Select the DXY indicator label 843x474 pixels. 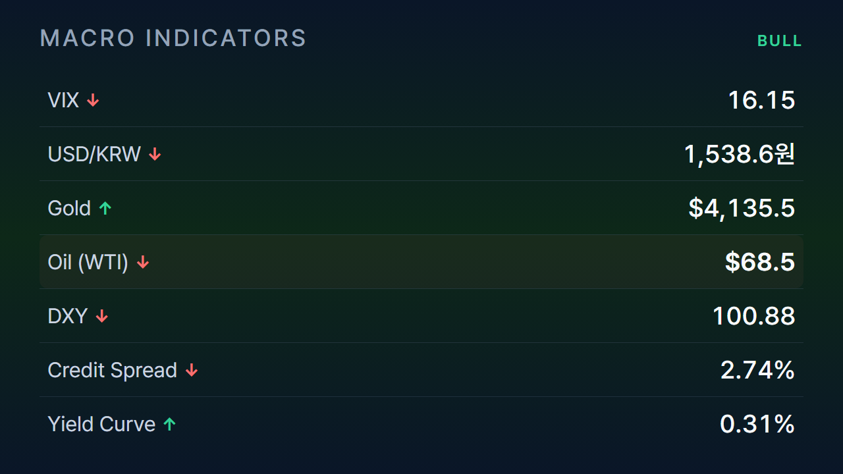pyautogui.click(x=68, y=316)
